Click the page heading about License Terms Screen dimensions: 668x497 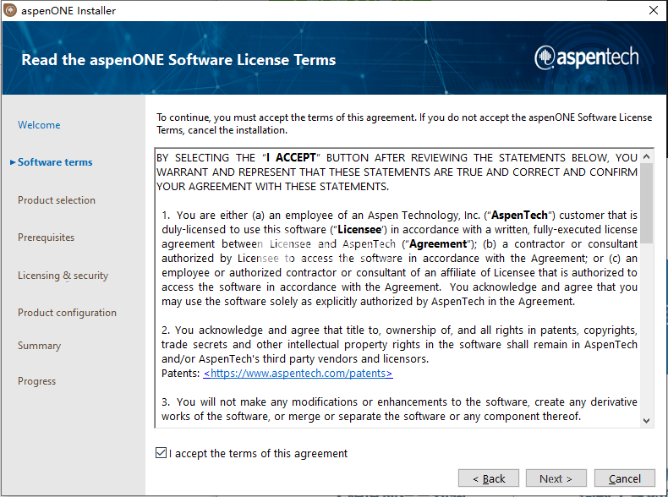[x=178, y=60]
